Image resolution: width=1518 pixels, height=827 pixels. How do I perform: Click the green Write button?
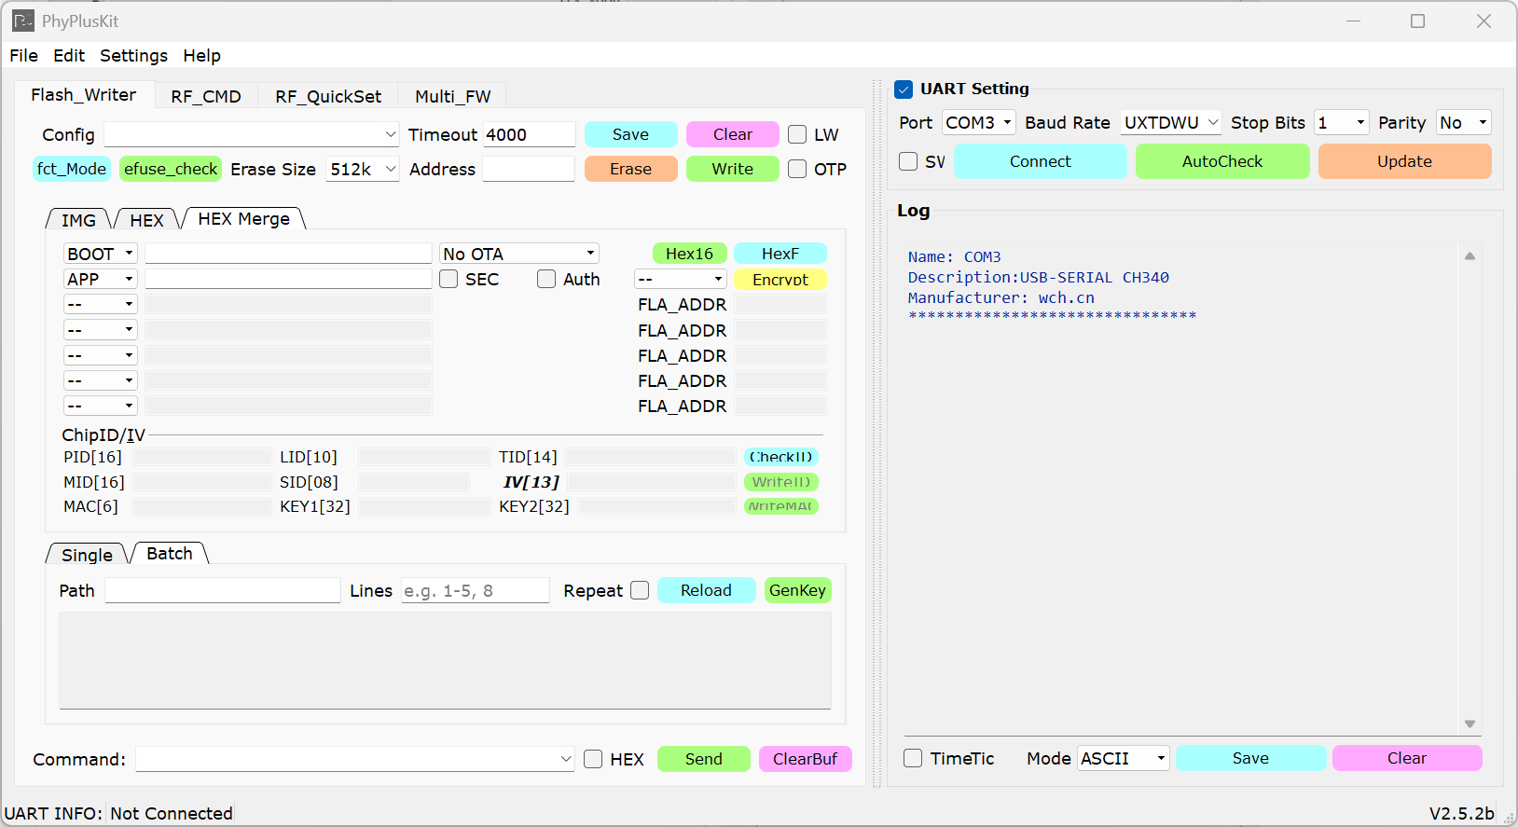point(733,169)
